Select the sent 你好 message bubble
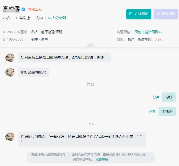The height and width of the screenshot is (166, 179). (169, 97)
